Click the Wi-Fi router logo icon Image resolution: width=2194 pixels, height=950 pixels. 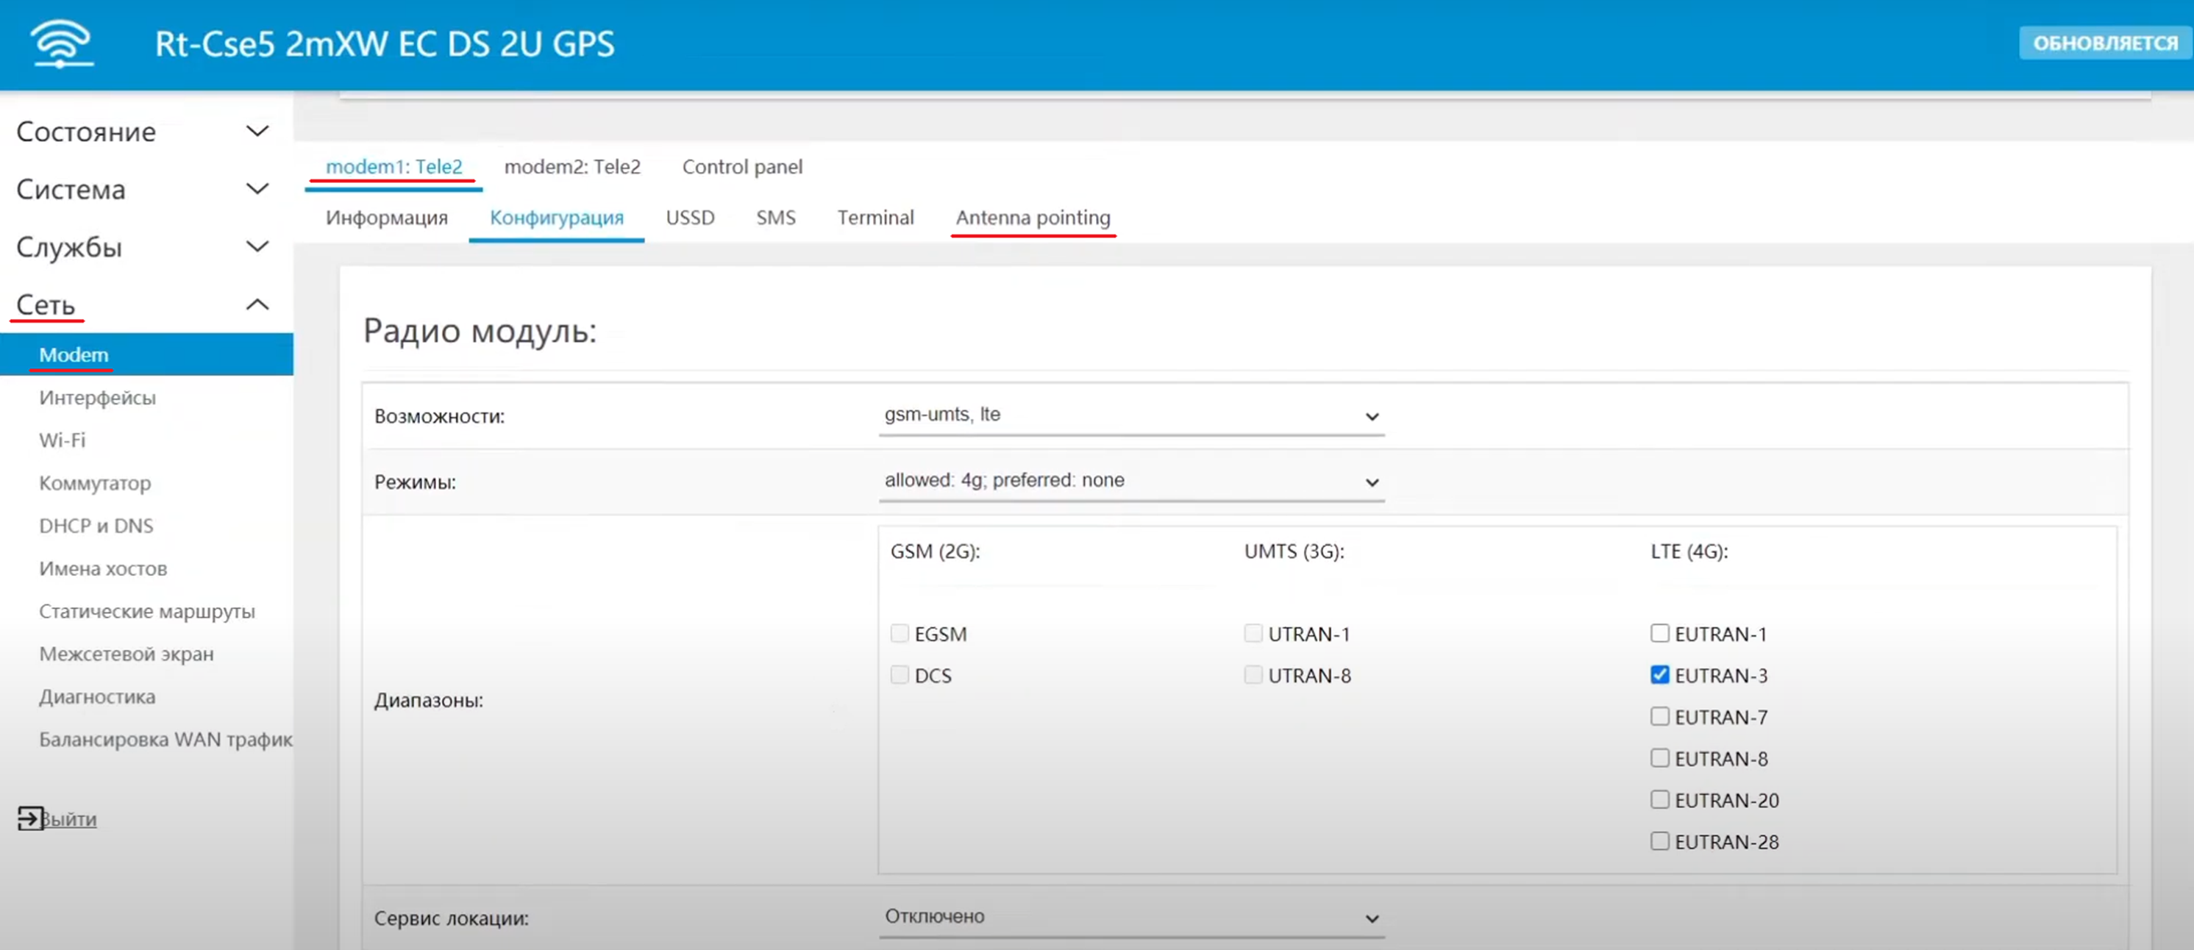(61, 43)
